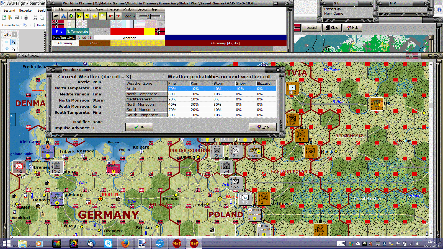This screenshot has height=249, width=443.
Task: Open Skype from the taskbar
Action: point(108,244)
